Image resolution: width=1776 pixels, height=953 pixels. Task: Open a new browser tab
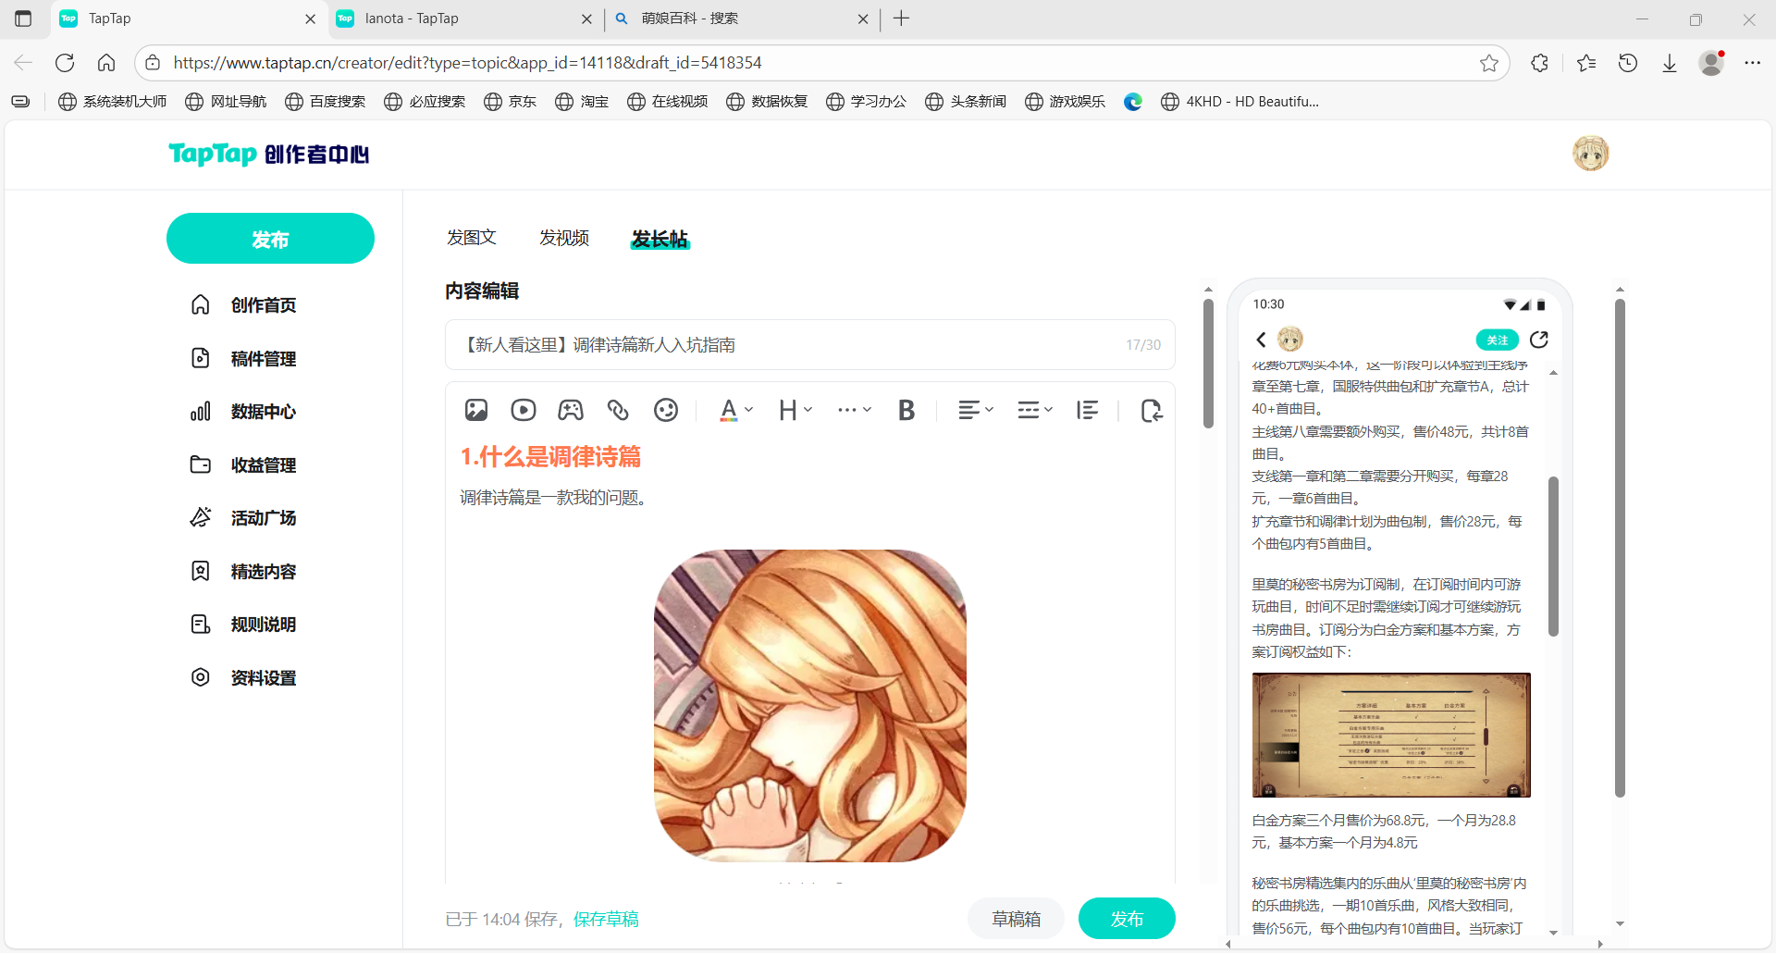tap(902, 19)
